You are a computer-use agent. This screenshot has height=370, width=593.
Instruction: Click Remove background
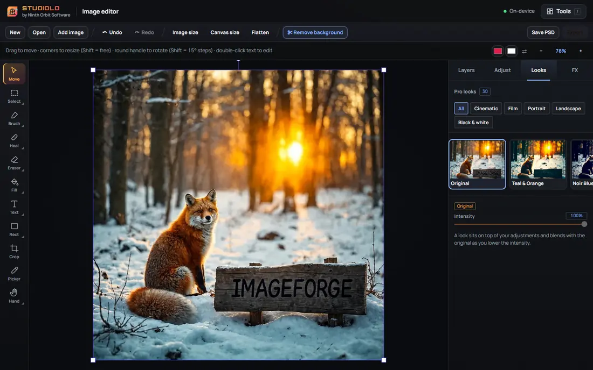tap(315, 32)
